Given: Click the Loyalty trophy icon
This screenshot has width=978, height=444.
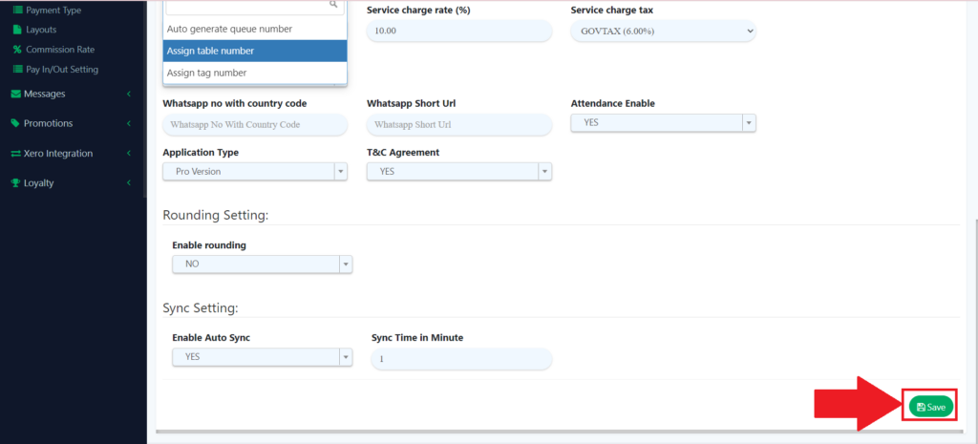Looking at the screenshot, I should click(x=16, y=183).
